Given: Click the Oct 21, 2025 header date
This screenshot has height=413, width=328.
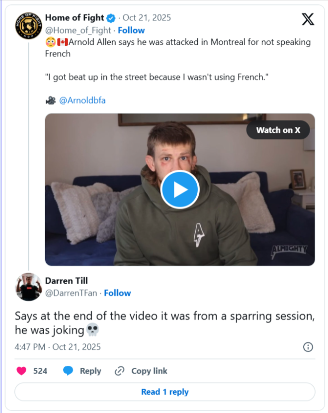Looking at the screenshot, I should (x=147, y=18).
